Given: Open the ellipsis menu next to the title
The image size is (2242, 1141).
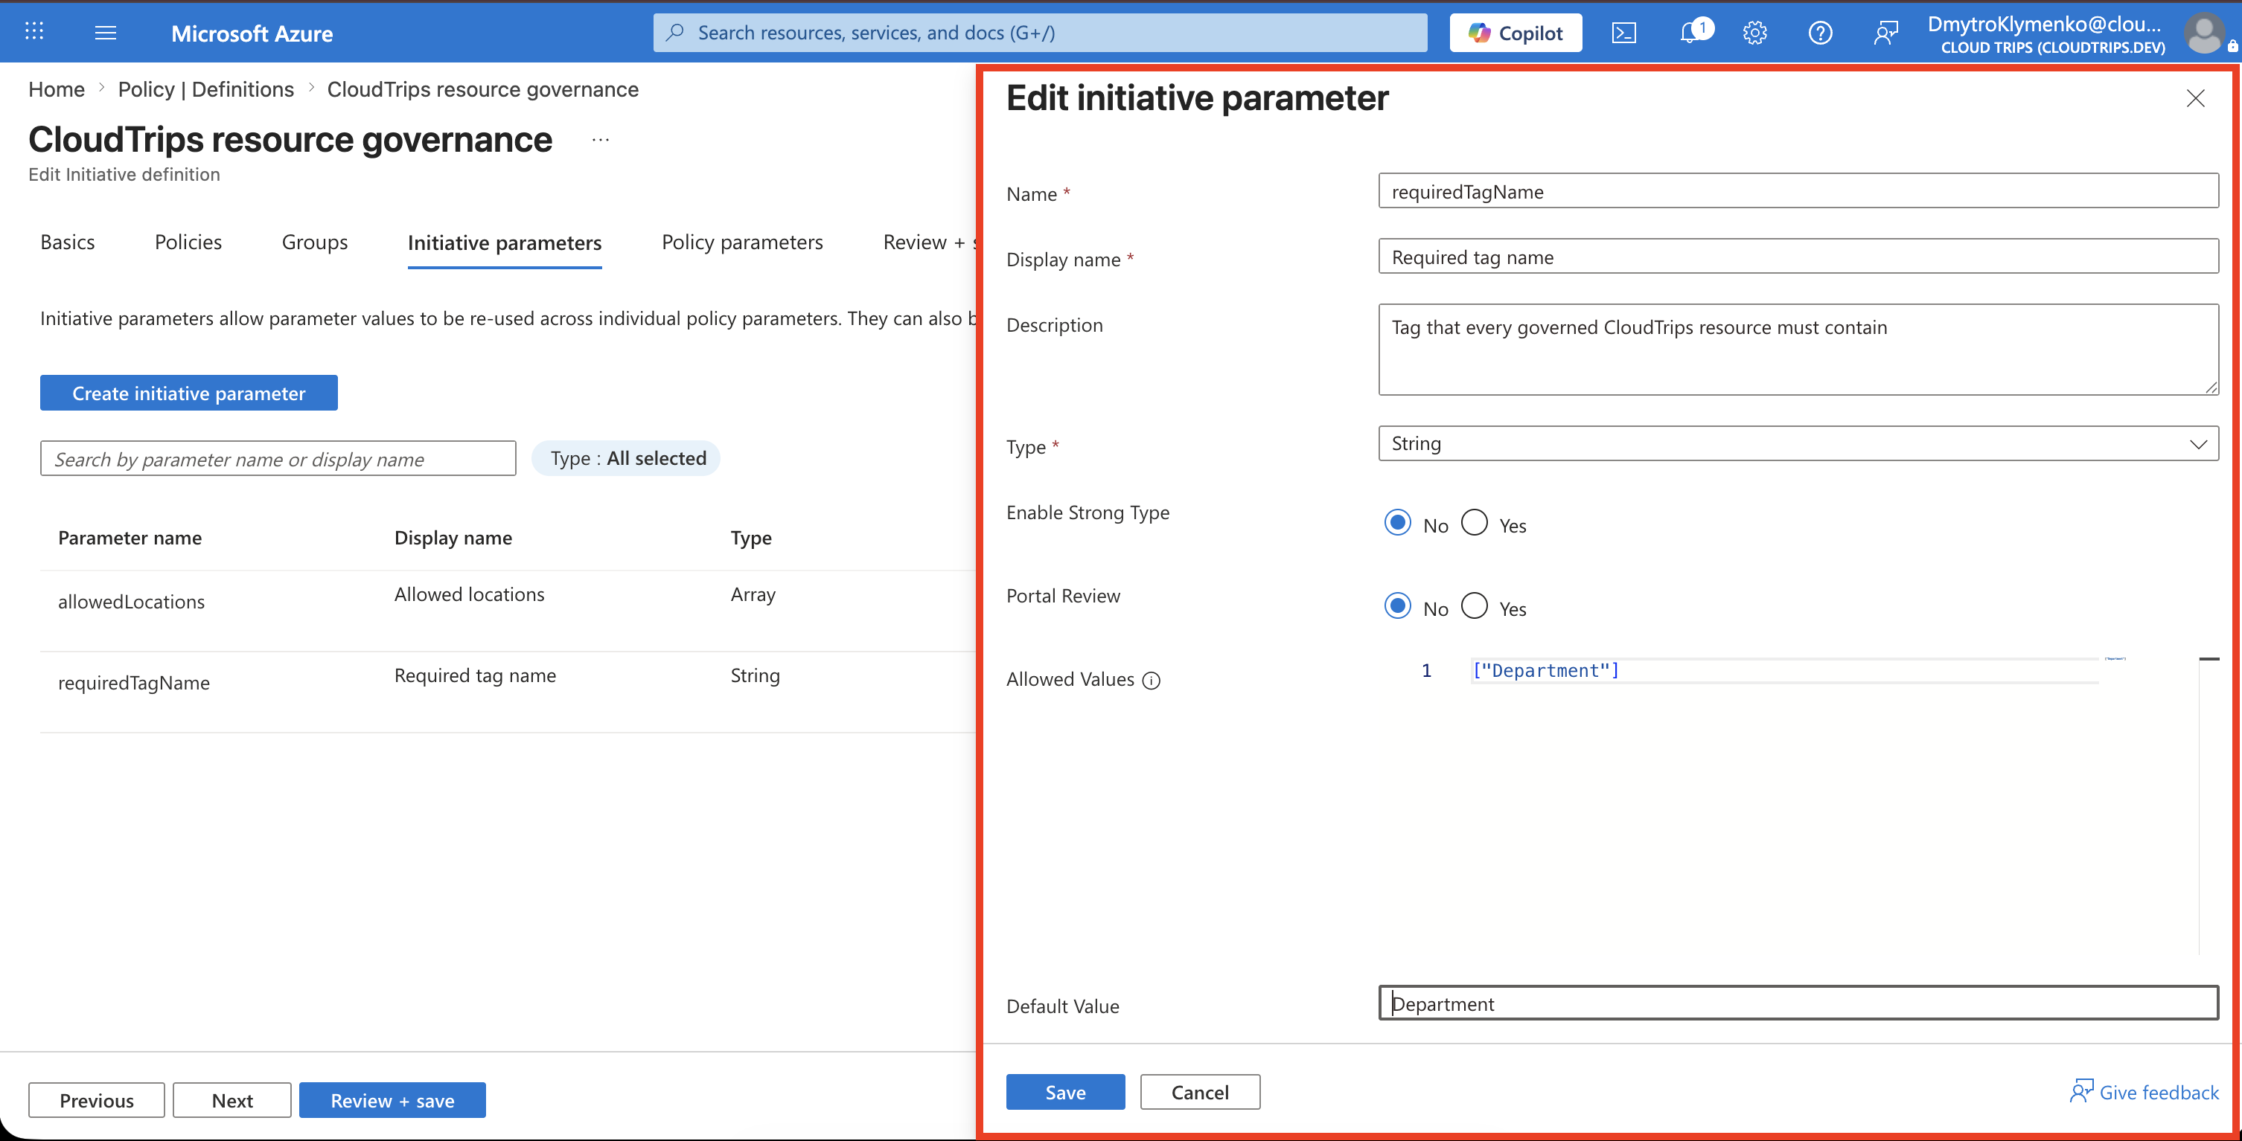Looking at the screenshot, I should coord(601,140).
